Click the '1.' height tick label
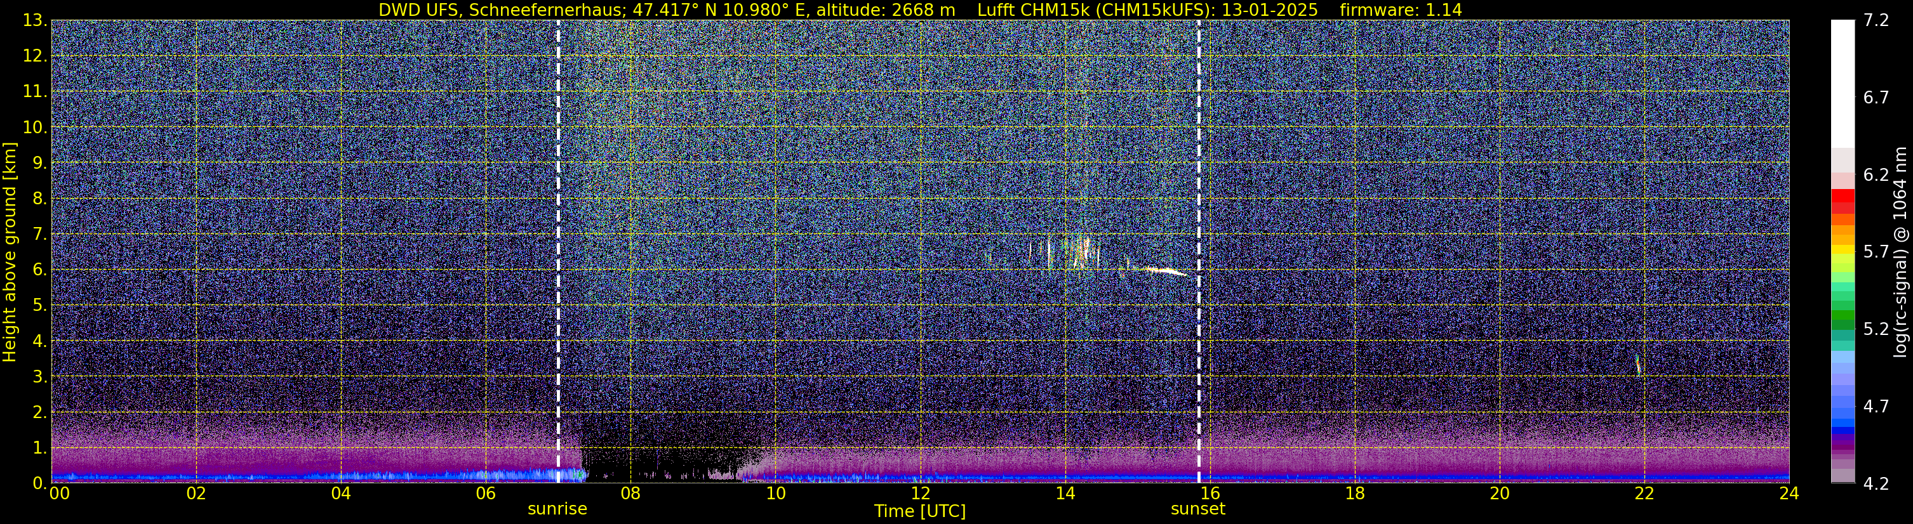 (39, 449)
